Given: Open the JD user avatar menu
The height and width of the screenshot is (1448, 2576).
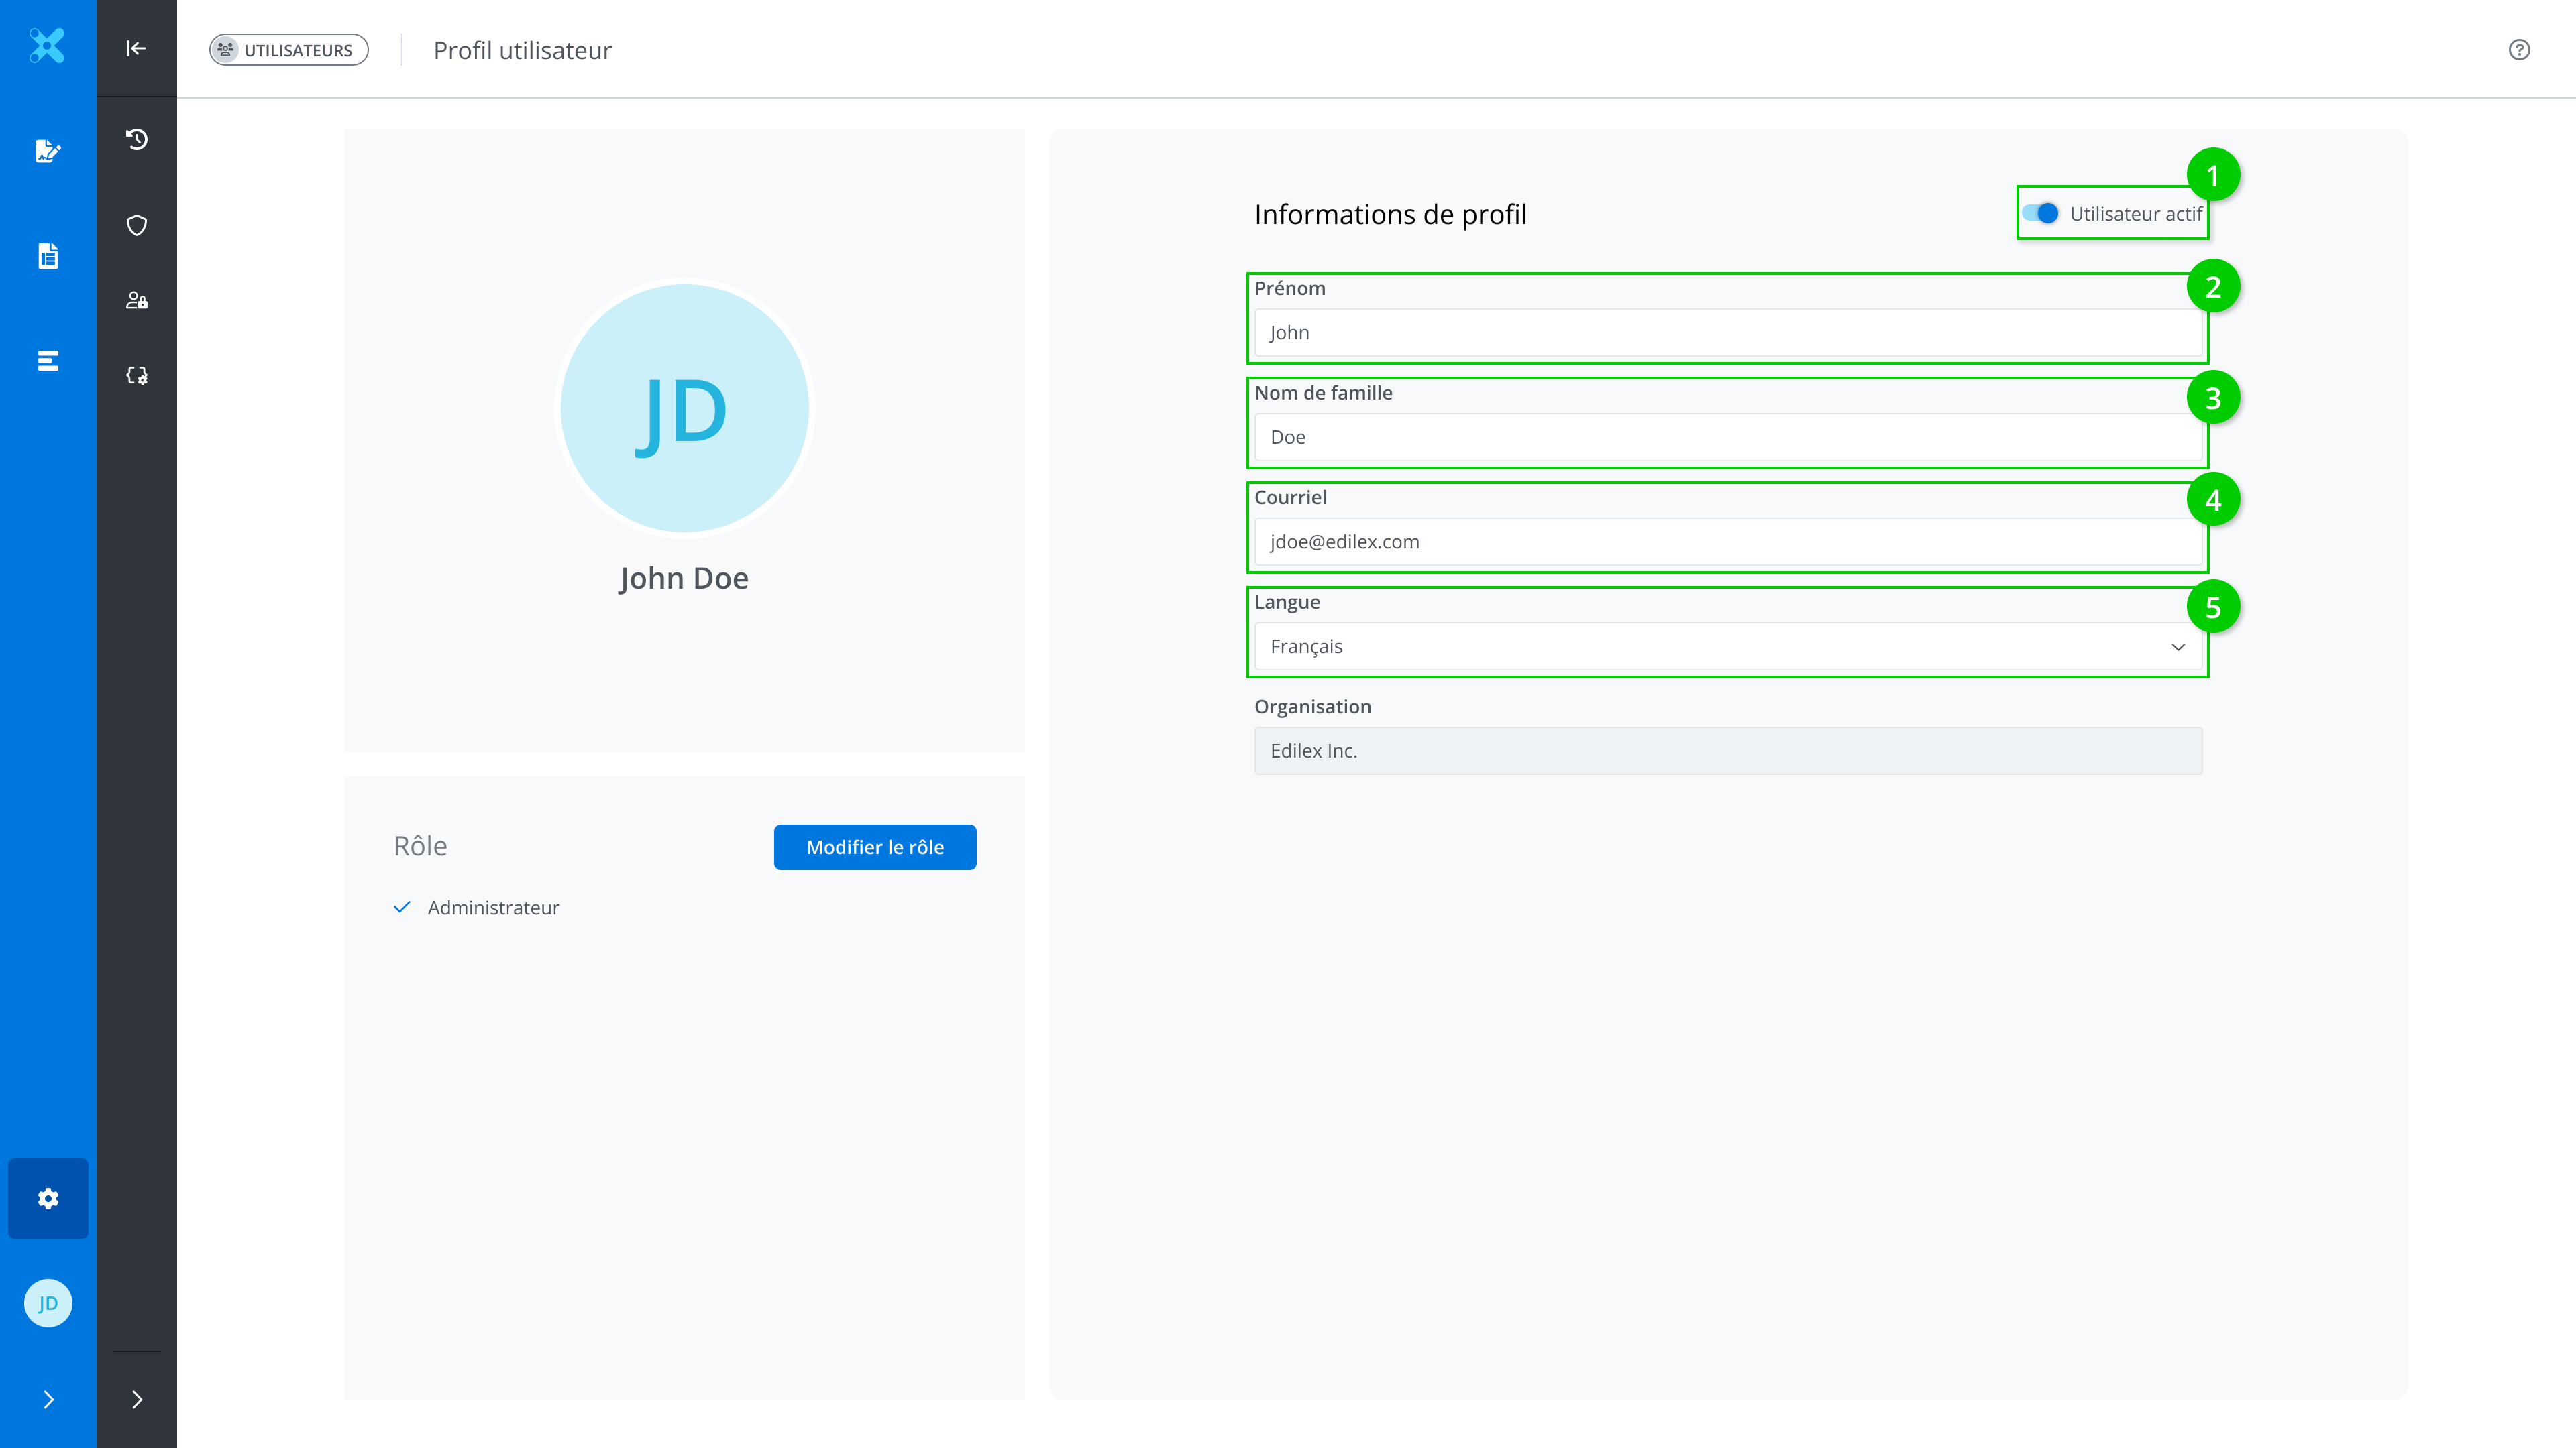Looking at the screenshot, I should pos(47,1303).
